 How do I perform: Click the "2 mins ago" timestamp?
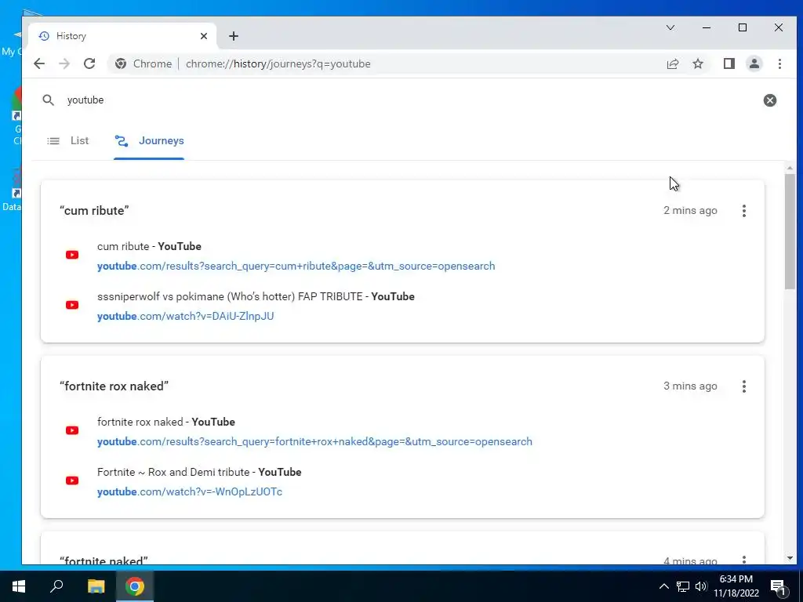click(x=690, y=210)
